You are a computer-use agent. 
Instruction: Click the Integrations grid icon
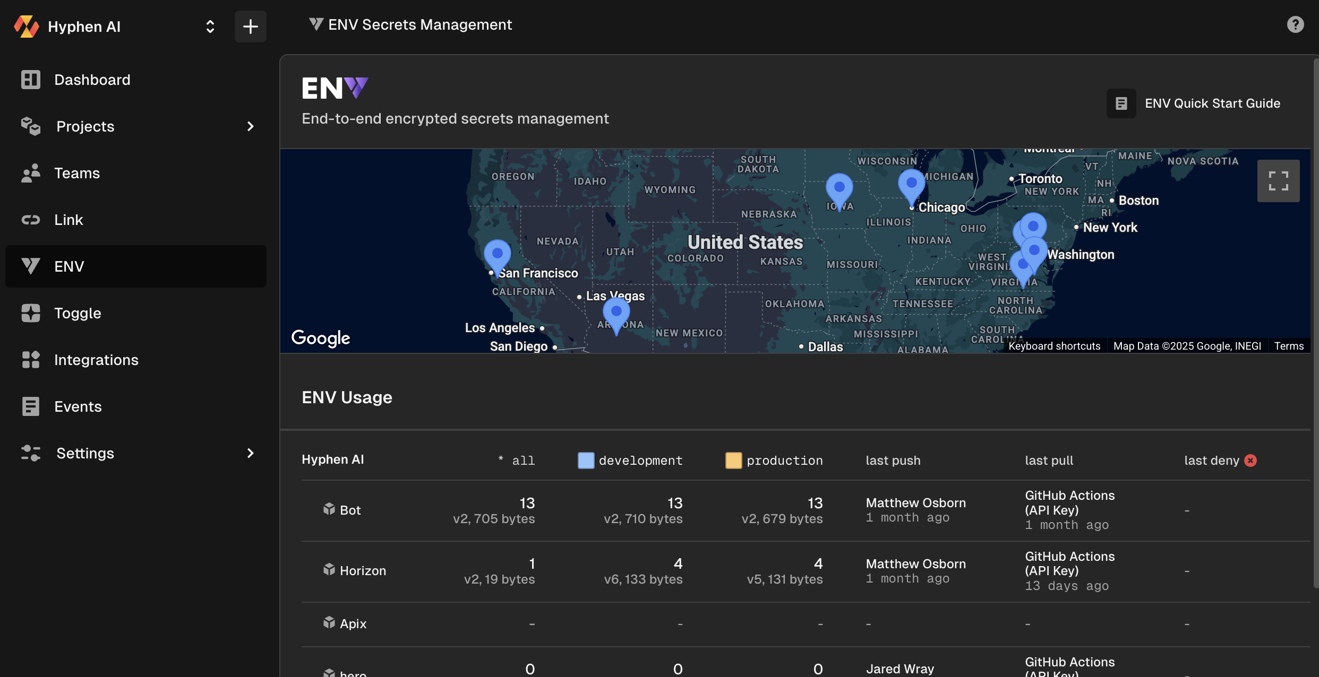(x=30, y=360)
